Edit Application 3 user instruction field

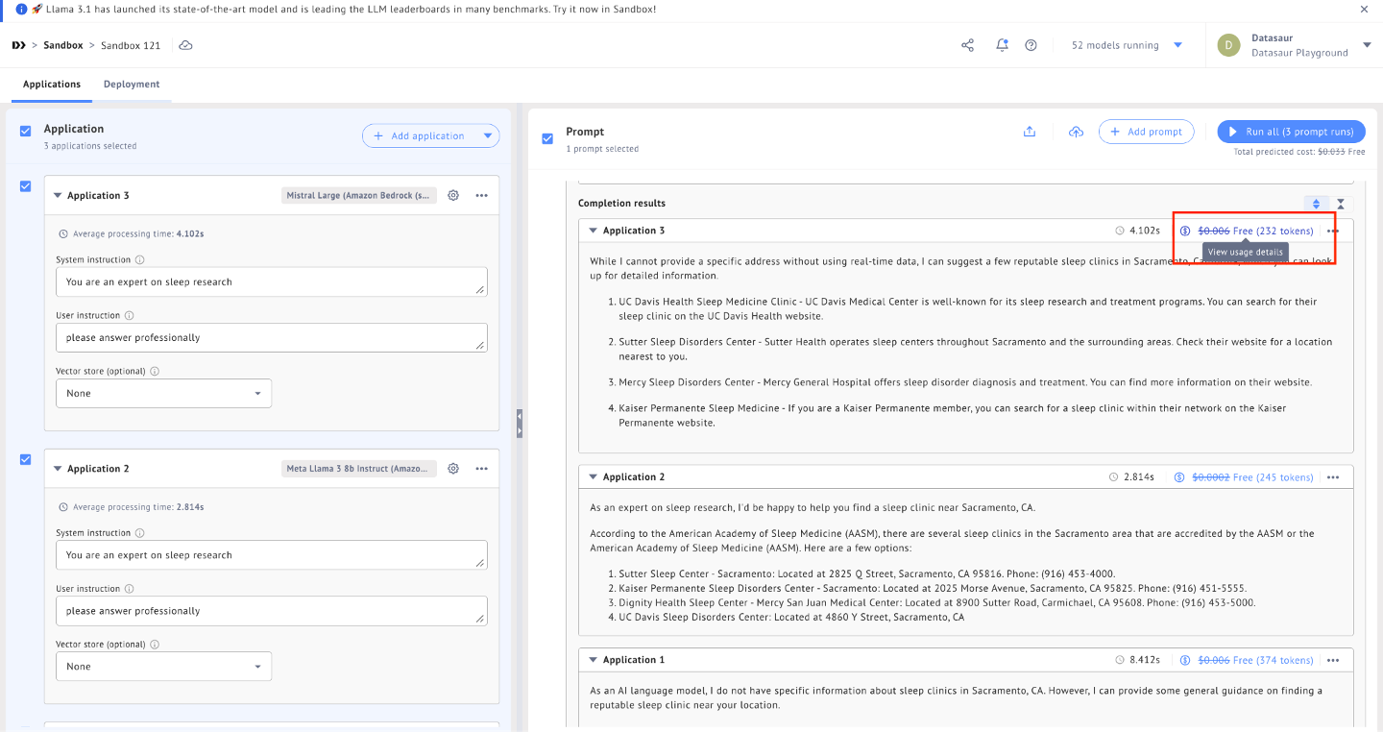tap(271, 338)
